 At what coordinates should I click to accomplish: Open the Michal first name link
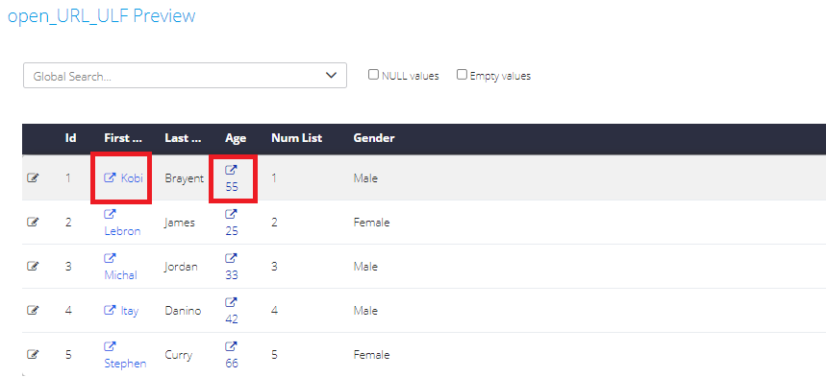coord(120,275)
